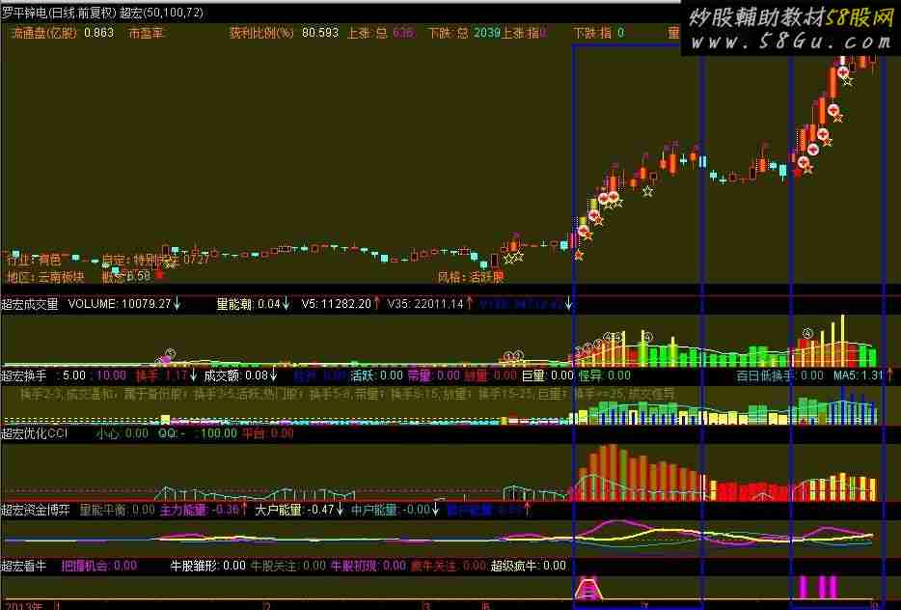
Task: Click the 风格: 活跃股 label
Action: [x=471, y=276]
